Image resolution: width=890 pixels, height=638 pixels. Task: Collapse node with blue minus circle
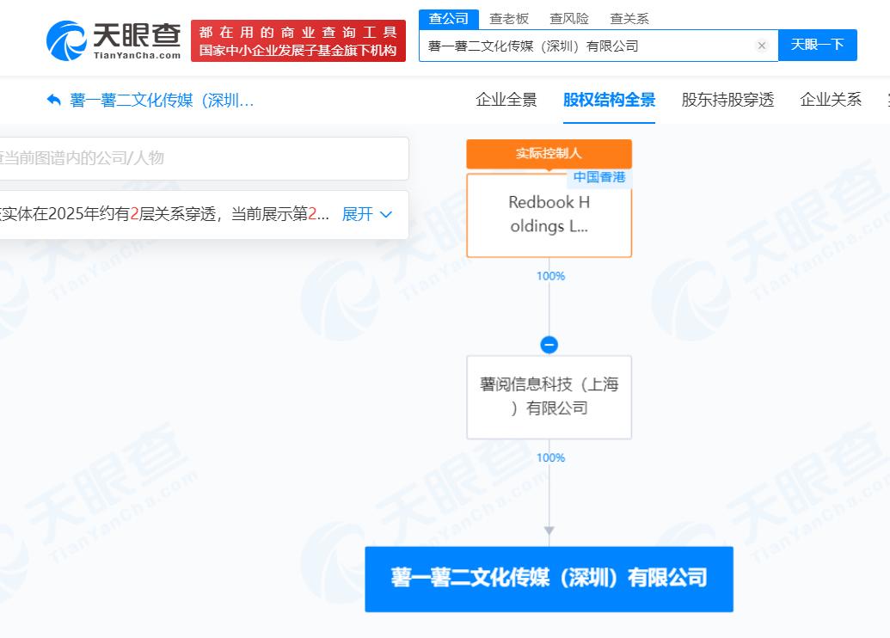549,345
